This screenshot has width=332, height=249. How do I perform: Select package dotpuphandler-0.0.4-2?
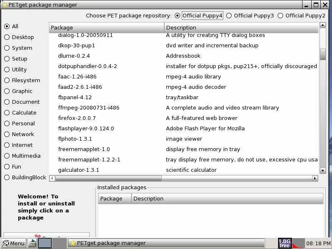pos(88,66)
